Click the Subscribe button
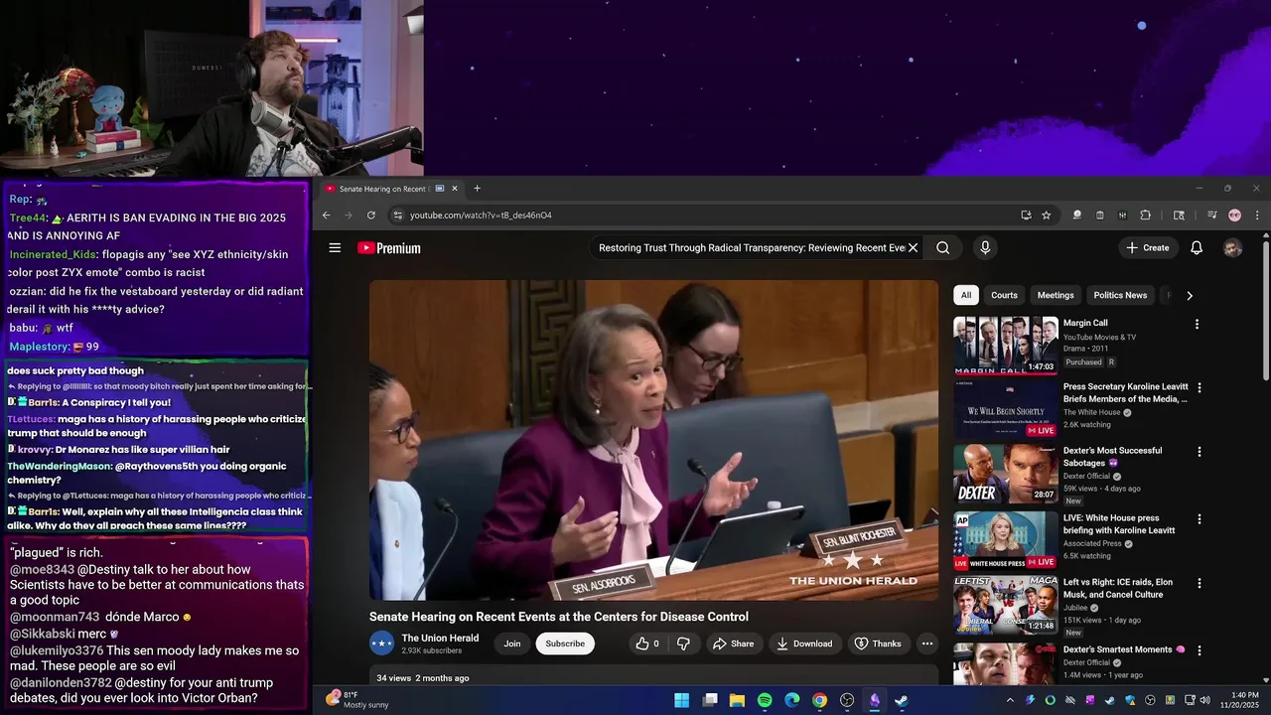1271x715 pixels. 565,643
